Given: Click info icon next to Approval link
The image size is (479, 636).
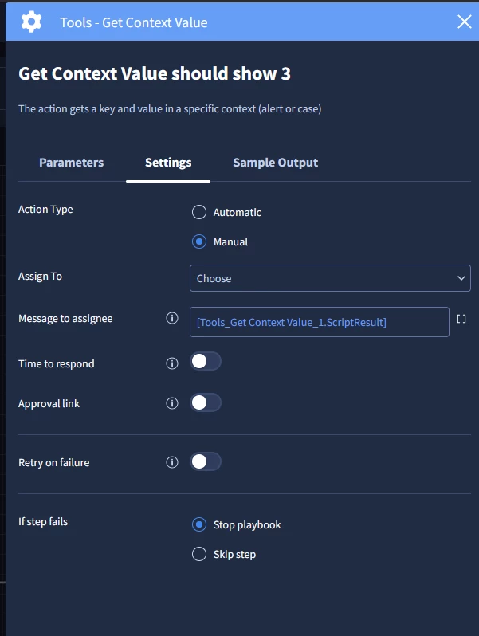Looking at the screenshot, I should click(171, 403).
